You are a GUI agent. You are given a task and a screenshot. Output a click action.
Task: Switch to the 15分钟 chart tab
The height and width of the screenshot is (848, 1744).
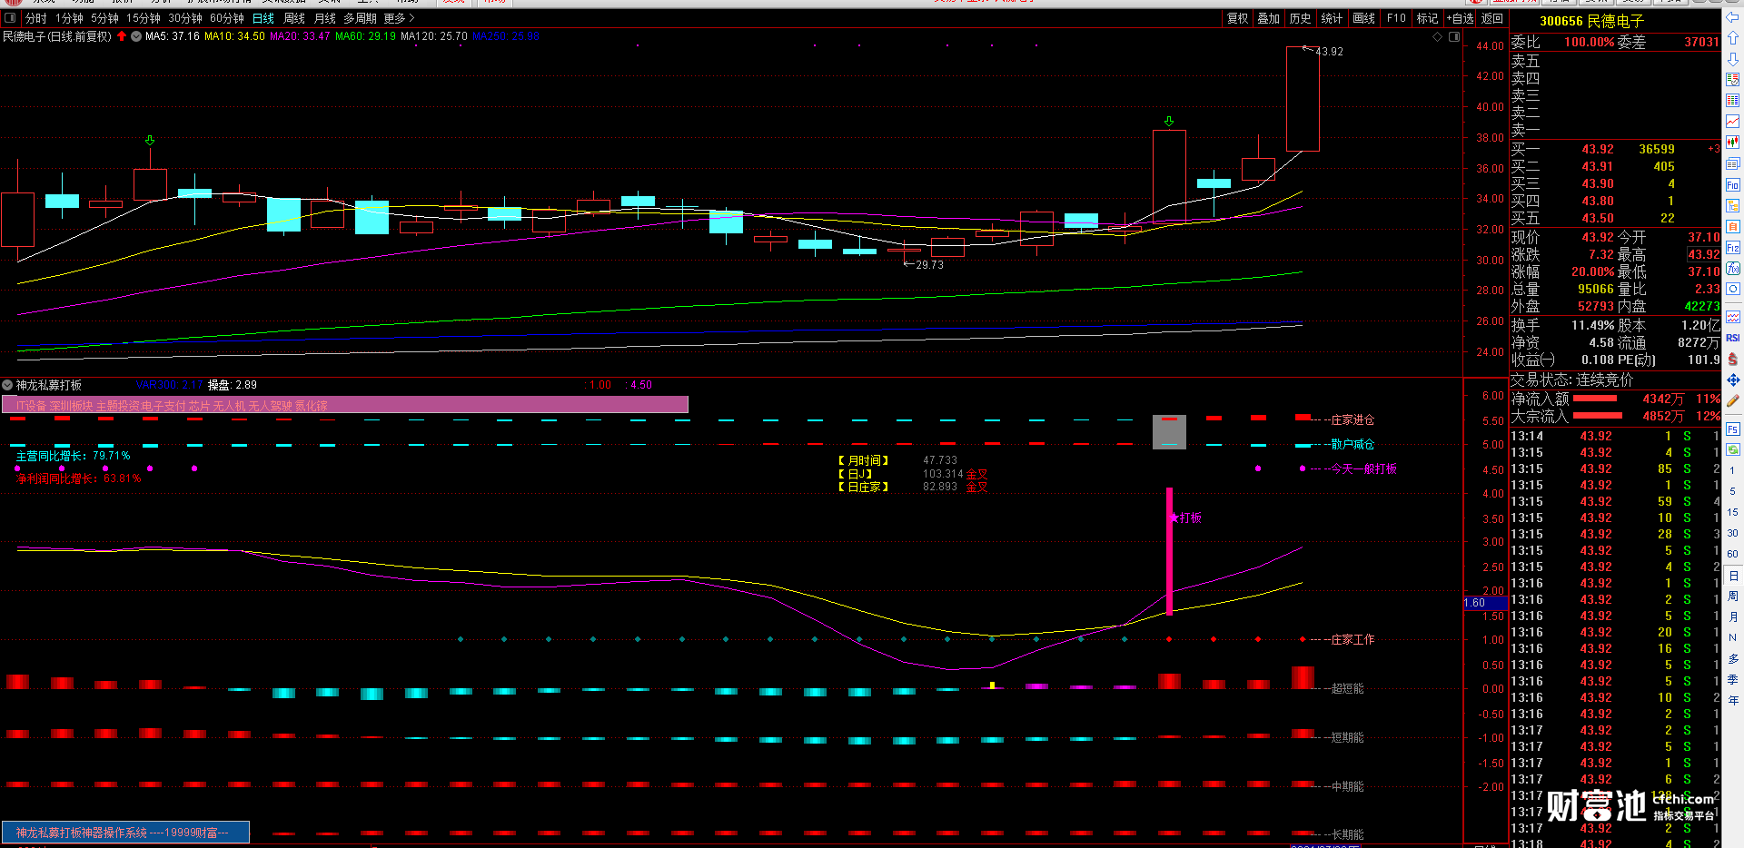coord(144,18)
